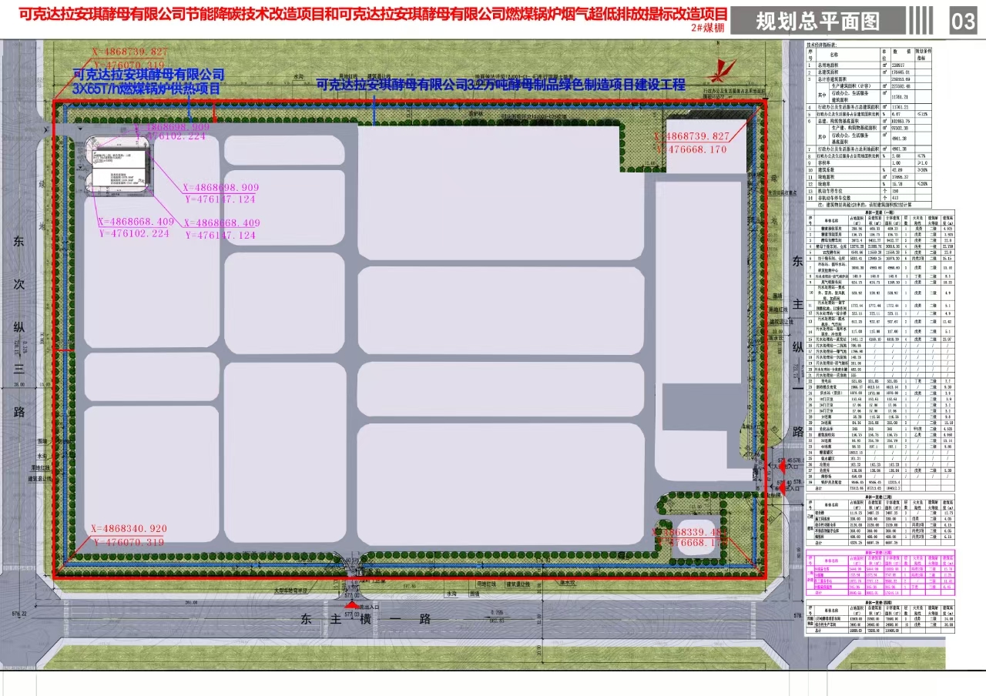Select the 机动车停车位 table row label
Image resolution: width=986 pixels, height=696 pixels.
point(830,191)
